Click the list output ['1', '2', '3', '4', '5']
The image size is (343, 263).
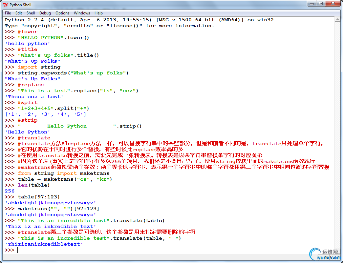(x=46, y=114)
